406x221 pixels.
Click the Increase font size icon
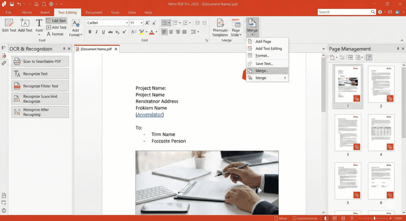pos(147,23)
